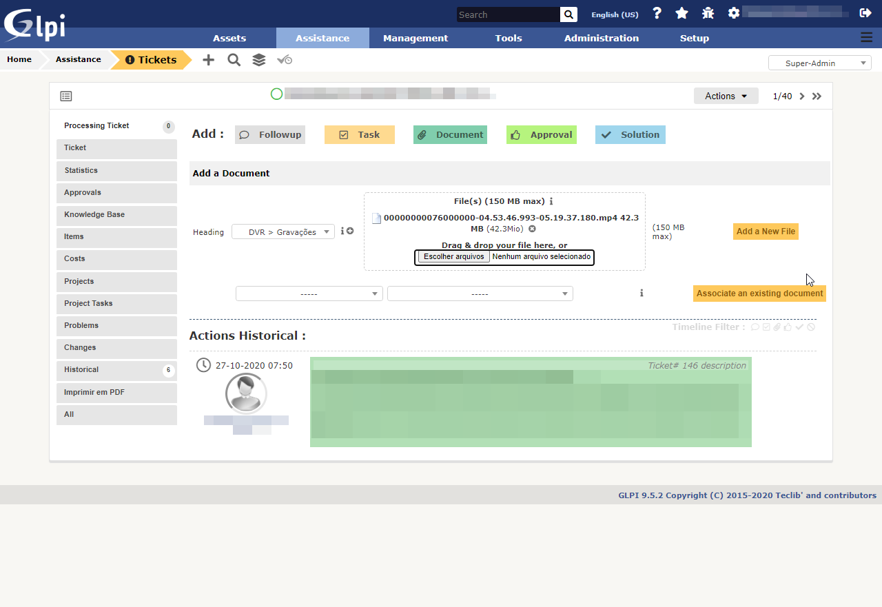
Task: Open the Approvals section in the sidebar
Action: point(116,193)
